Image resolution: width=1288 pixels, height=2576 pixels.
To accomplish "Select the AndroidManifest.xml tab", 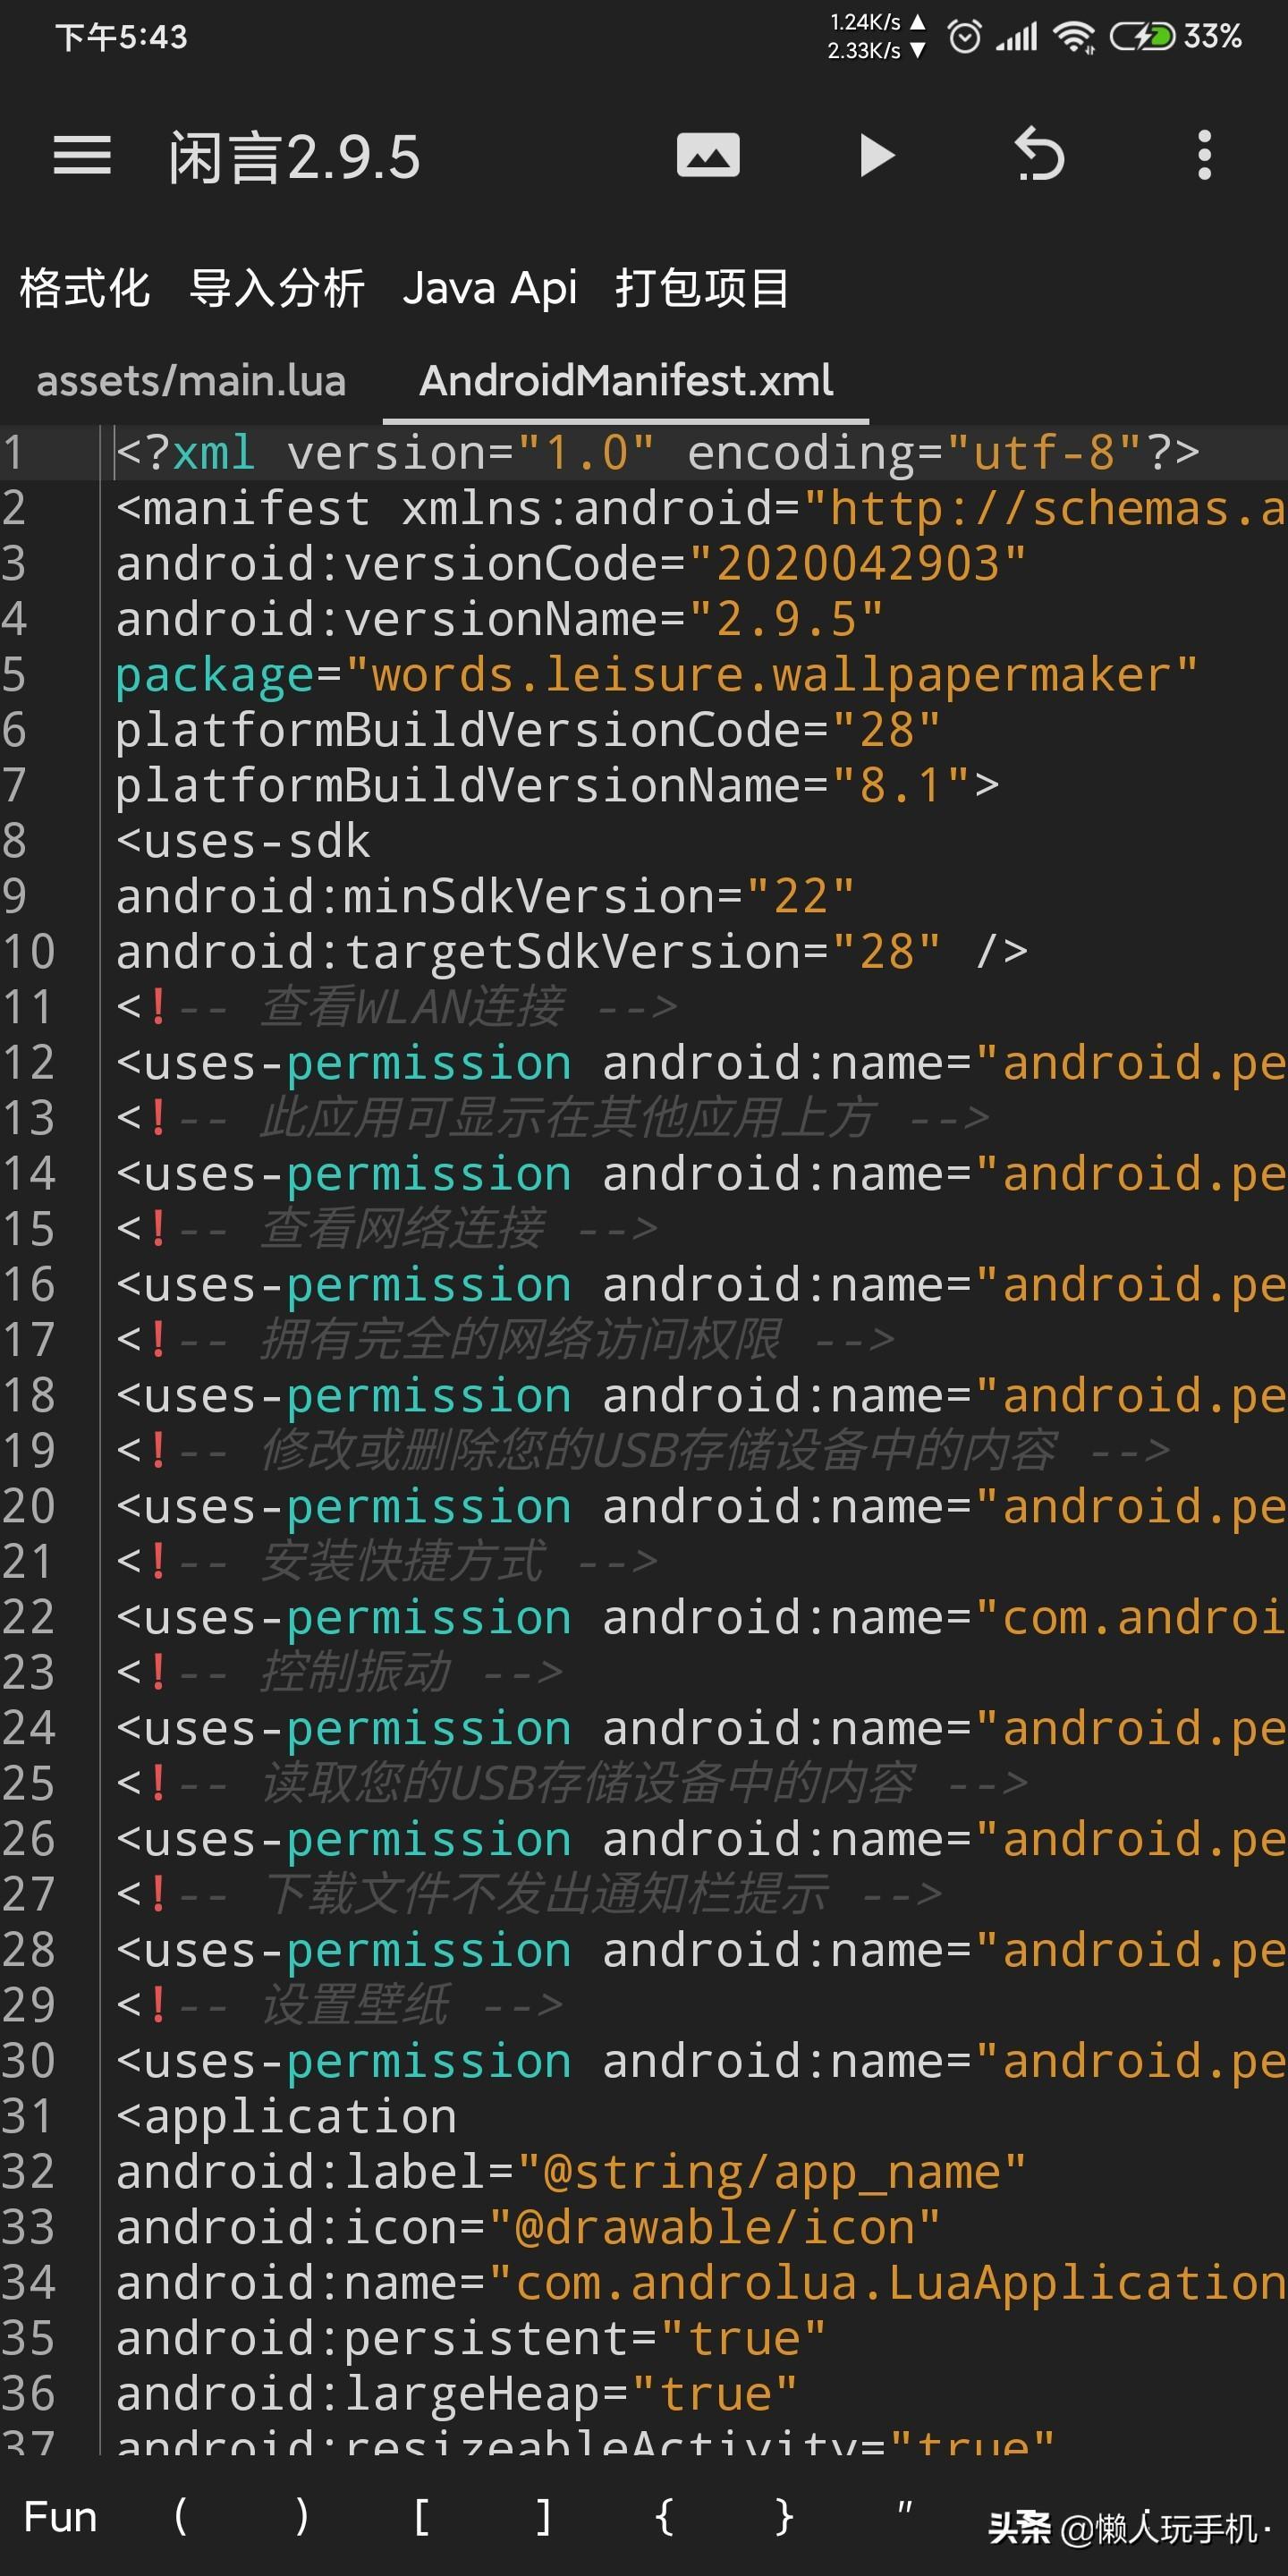I will [x=626, y=381].
